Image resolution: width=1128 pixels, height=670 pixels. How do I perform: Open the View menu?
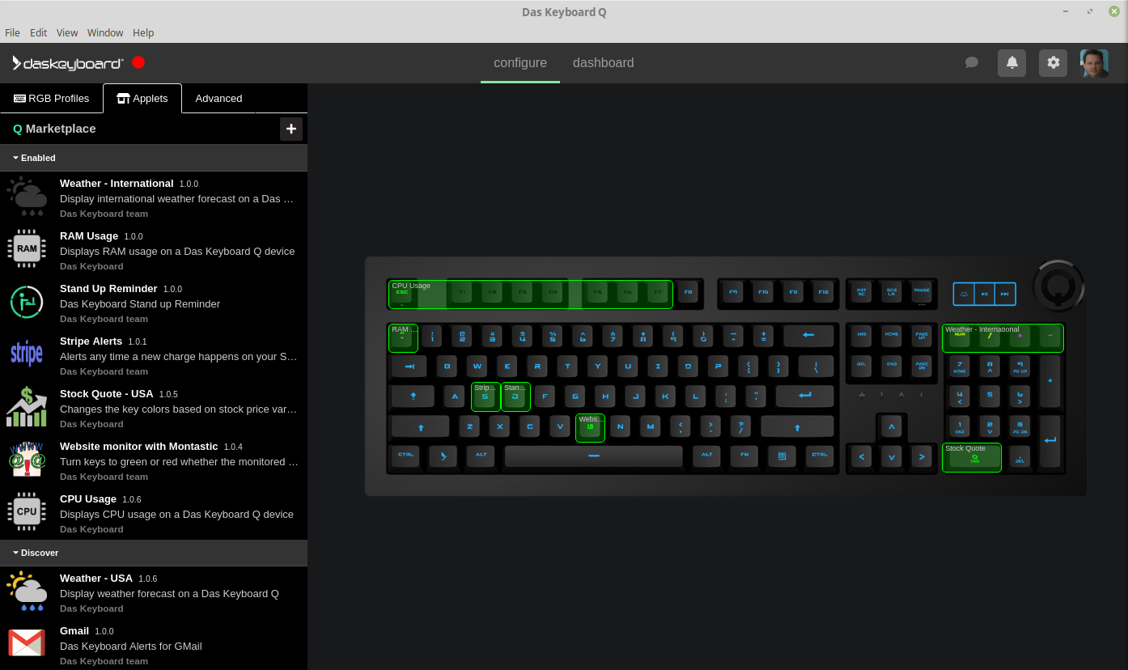click(67, 33)
